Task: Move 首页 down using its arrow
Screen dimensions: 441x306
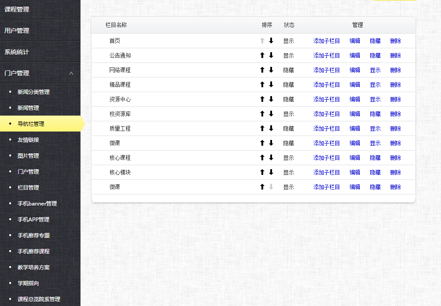Action: [x=270, y=41]
